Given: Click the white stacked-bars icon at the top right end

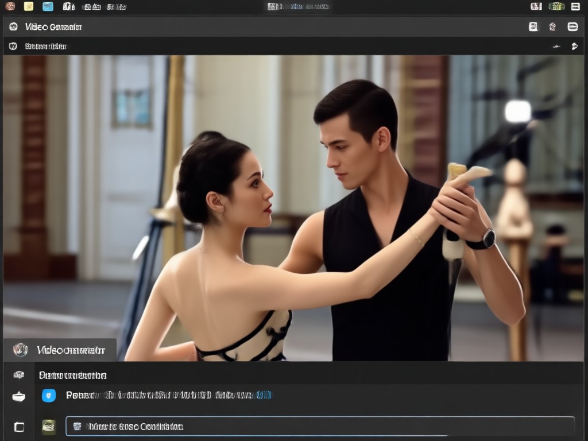Looking at the screenshot, I should coord(575,6).
